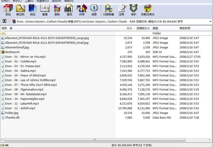Select "AlbumArt_{5F3933A0-...}_Large.jpg" file name
This screenshot has height=148, width=213.
tap(47, 38)
